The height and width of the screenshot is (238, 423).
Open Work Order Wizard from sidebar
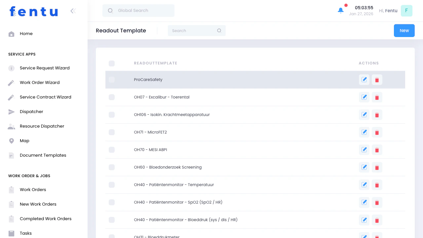pyautogui.click(x=40, y=83)
